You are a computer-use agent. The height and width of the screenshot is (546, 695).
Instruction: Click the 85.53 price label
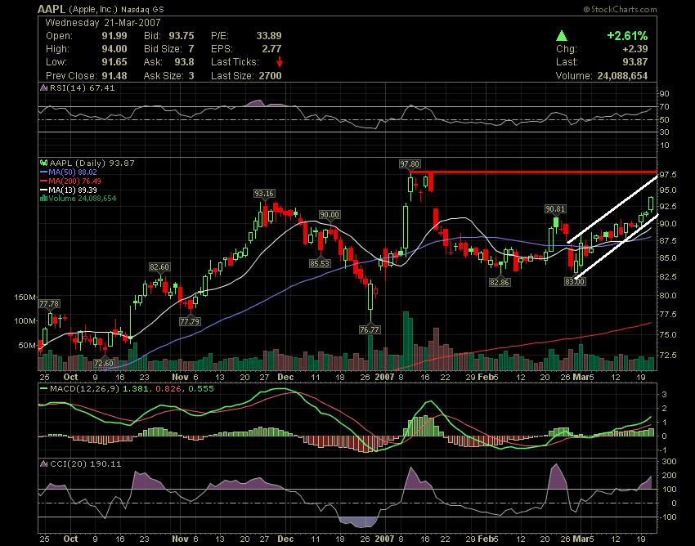[x=320, y=264]
